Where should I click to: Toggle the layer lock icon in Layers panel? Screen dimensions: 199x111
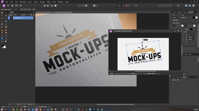pyautogui.click(x=34, y=15)
